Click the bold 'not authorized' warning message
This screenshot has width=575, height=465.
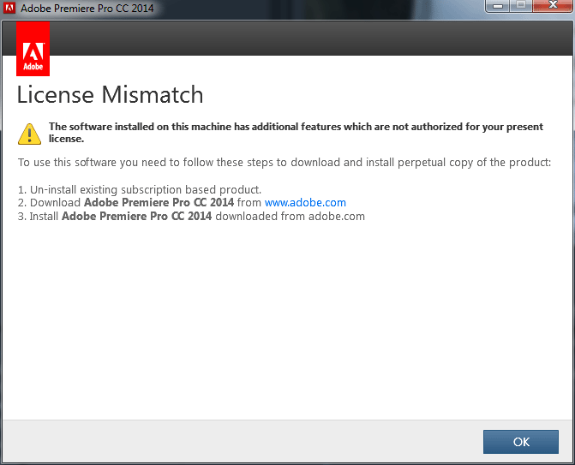pos(296,133)
